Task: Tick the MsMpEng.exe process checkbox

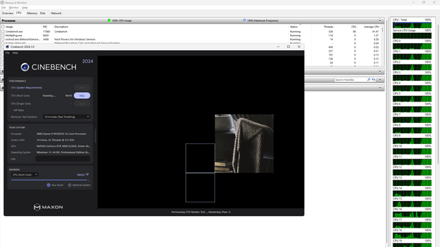Action: coord(3,36)
